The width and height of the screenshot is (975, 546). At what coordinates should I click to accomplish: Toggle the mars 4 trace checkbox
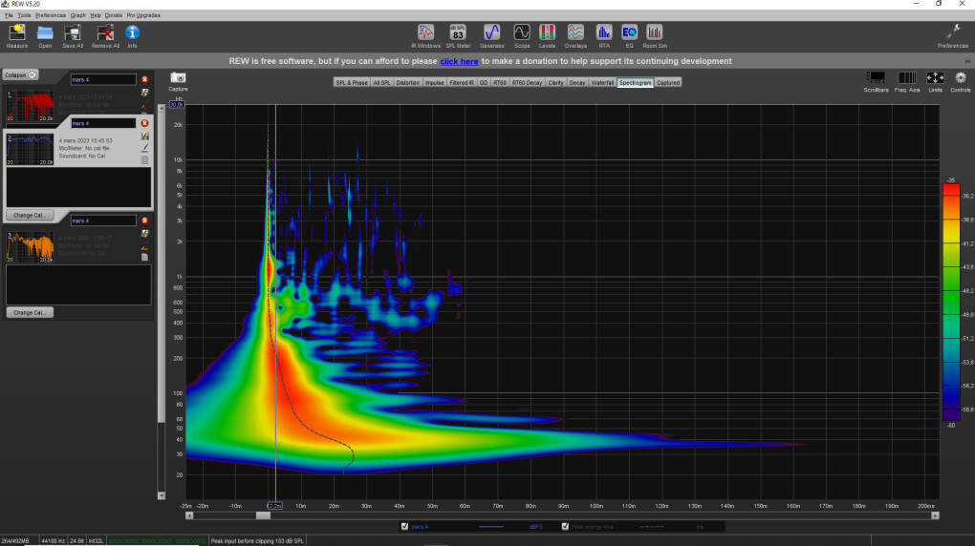point(404,526)
